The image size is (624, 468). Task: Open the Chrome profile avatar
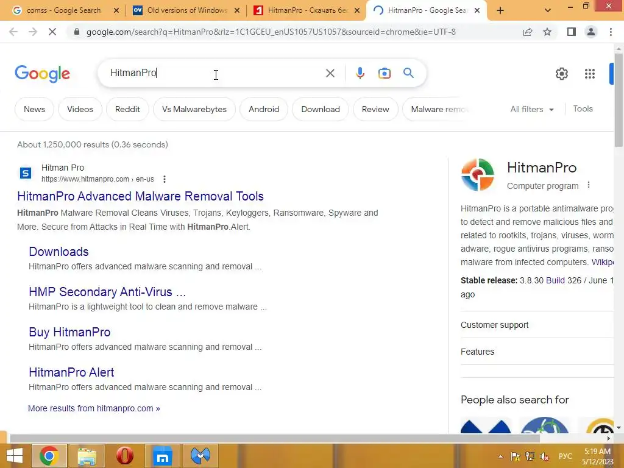(591, 32)
